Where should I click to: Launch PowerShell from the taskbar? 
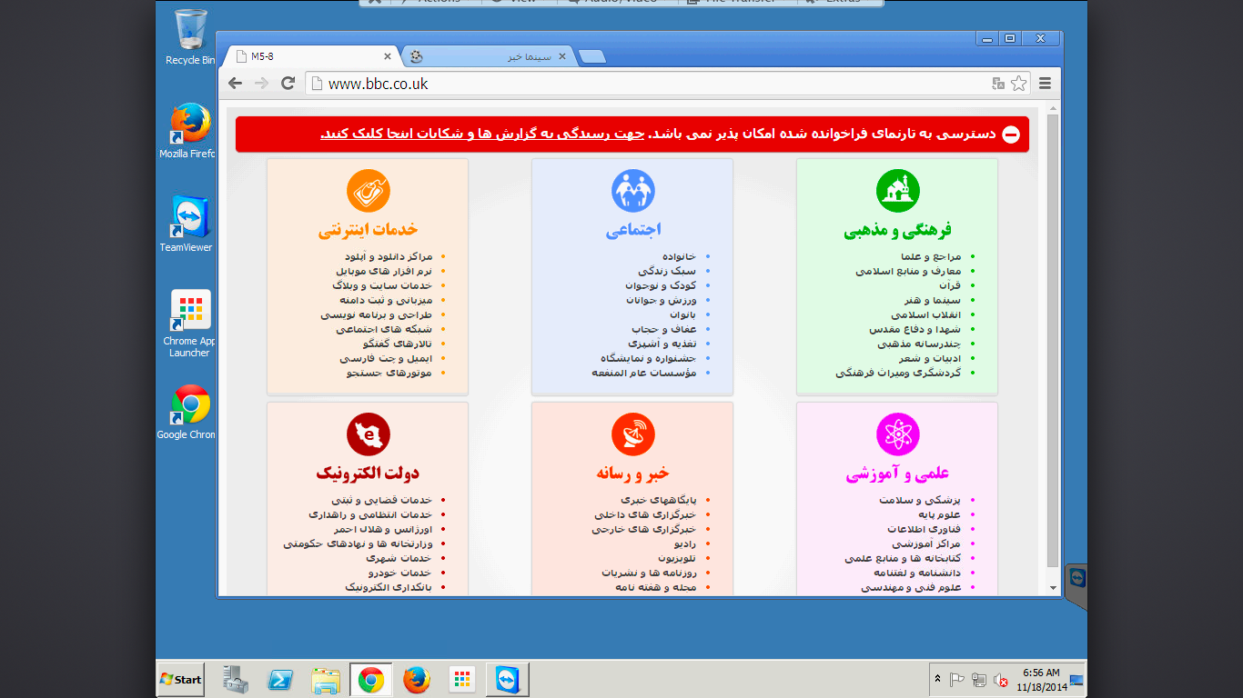tap(280, 679)
